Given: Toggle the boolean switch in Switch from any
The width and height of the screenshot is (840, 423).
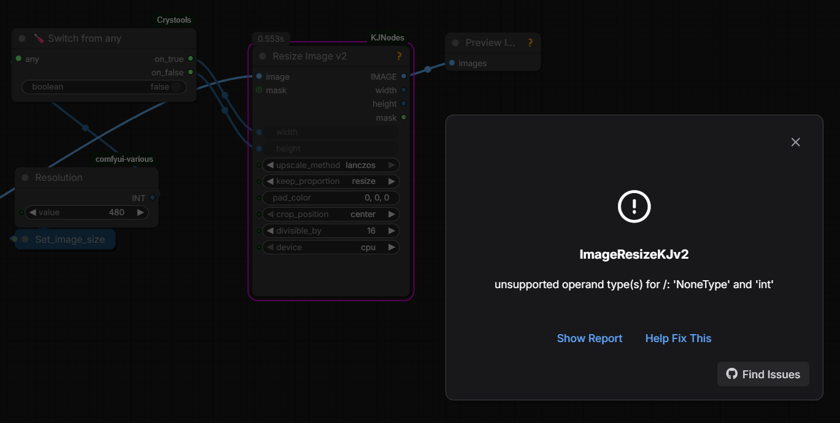Looking at the screenshot, I should click(x=104, y=87).
